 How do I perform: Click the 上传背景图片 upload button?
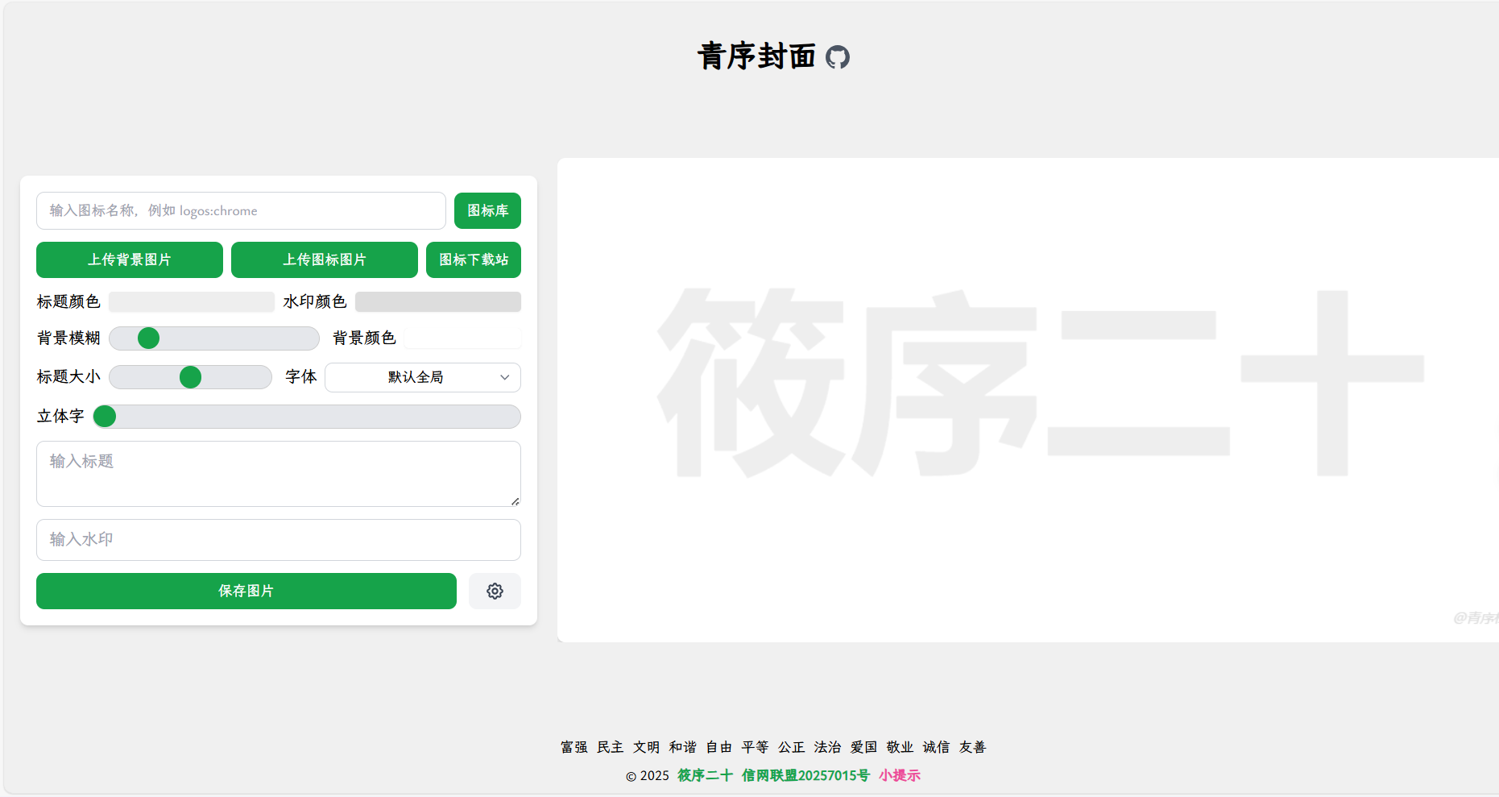pyautogui.click(x=129, y=259)
